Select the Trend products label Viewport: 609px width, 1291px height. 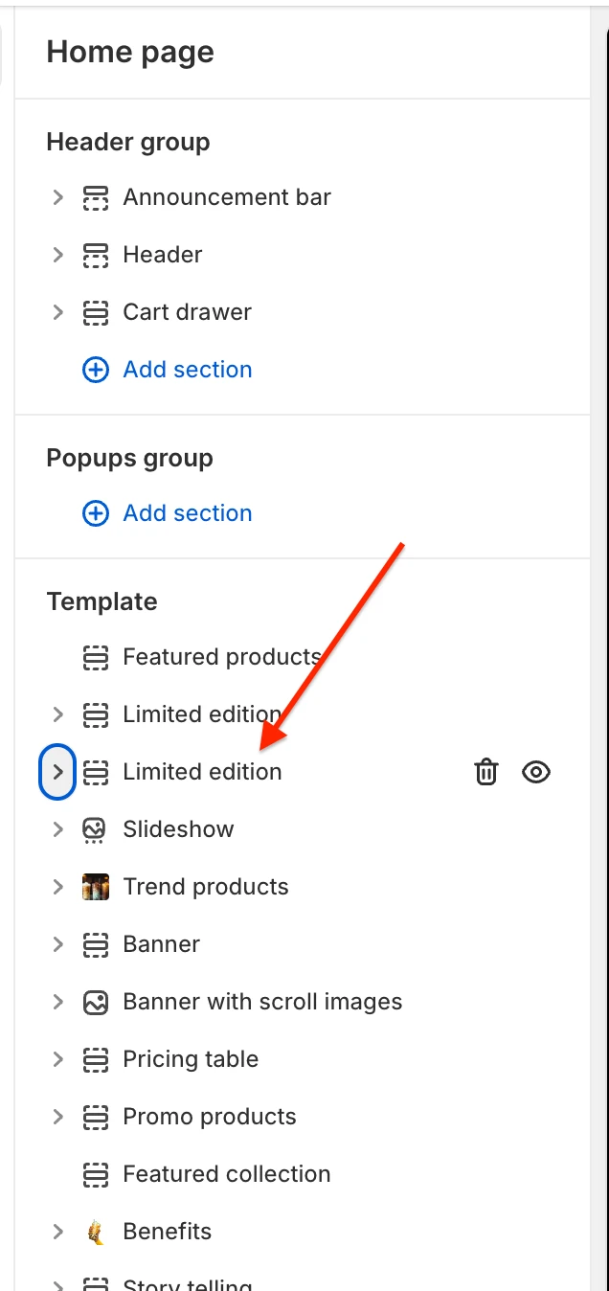[x=206, y=887]
